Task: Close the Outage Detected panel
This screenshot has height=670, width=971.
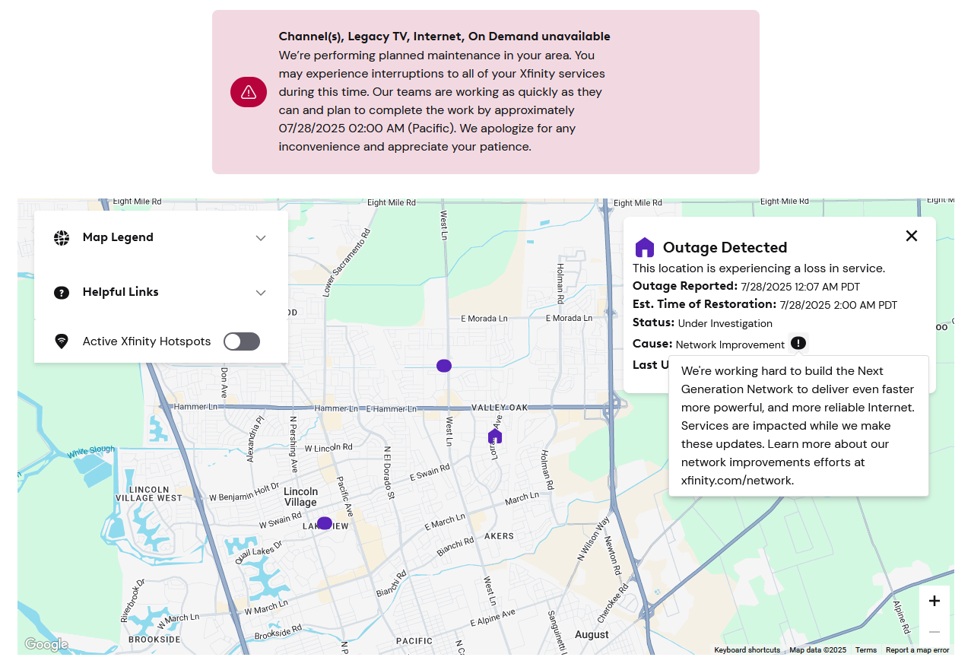Action: tap(912, 236)
